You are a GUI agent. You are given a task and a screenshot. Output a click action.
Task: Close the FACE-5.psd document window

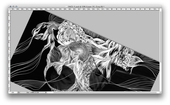pos(10,7)
